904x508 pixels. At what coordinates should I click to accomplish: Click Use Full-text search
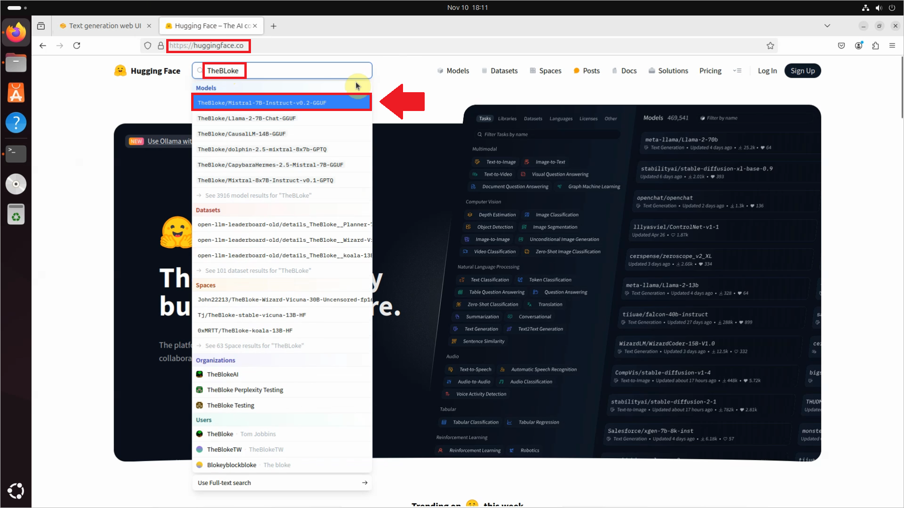(282, 483)
